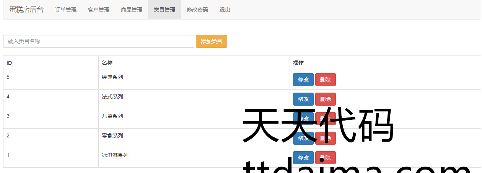Edit the 零食系列 category
Viewport: 482px width, 173px height.
(x=303, y=138)
